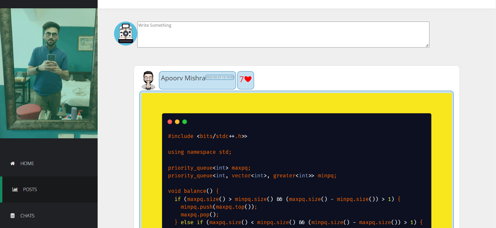Click the 'void balance() {' line
Image resolution: width=496 pixels, height=228 pixels.
pyautogui.click(x=193, y=191)
